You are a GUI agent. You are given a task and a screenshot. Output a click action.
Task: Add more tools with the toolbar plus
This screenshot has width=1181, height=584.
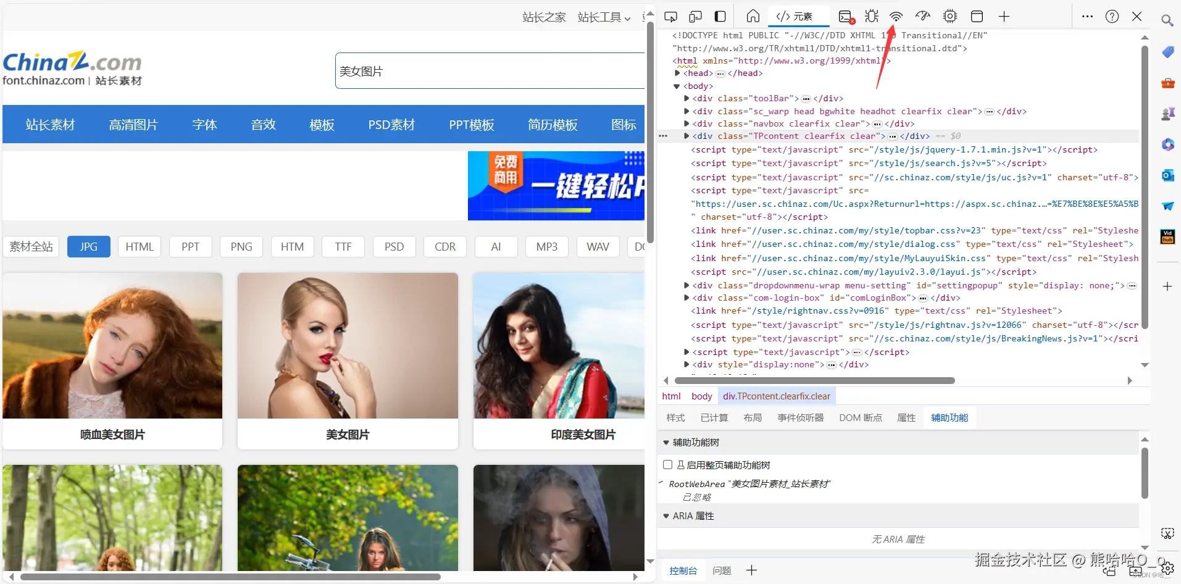click(1004, 17)
